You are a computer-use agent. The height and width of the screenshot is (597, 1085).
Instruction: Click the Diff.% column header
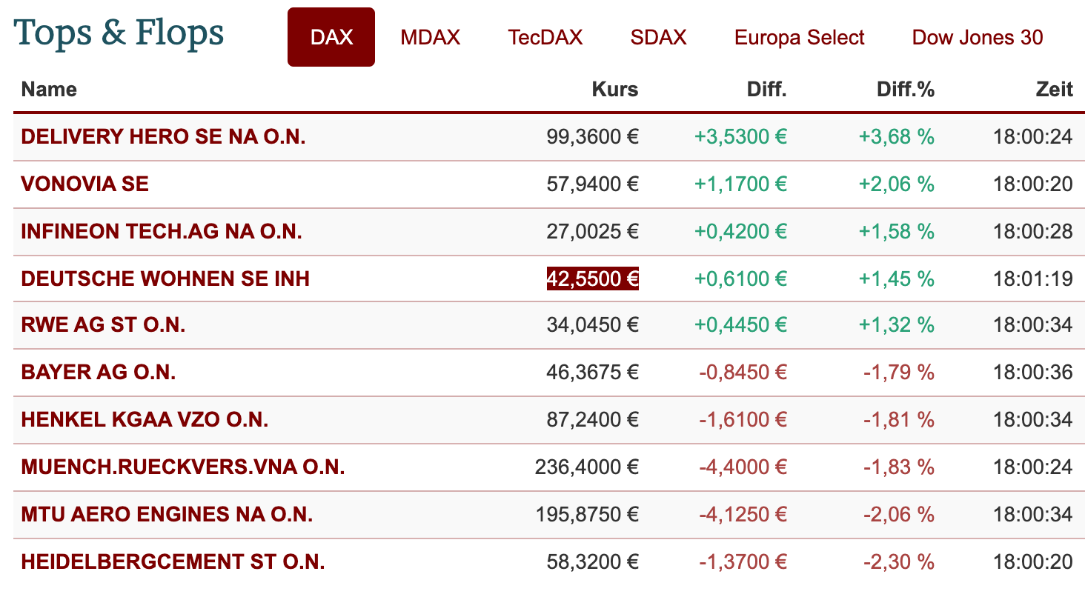coord(906,90)
